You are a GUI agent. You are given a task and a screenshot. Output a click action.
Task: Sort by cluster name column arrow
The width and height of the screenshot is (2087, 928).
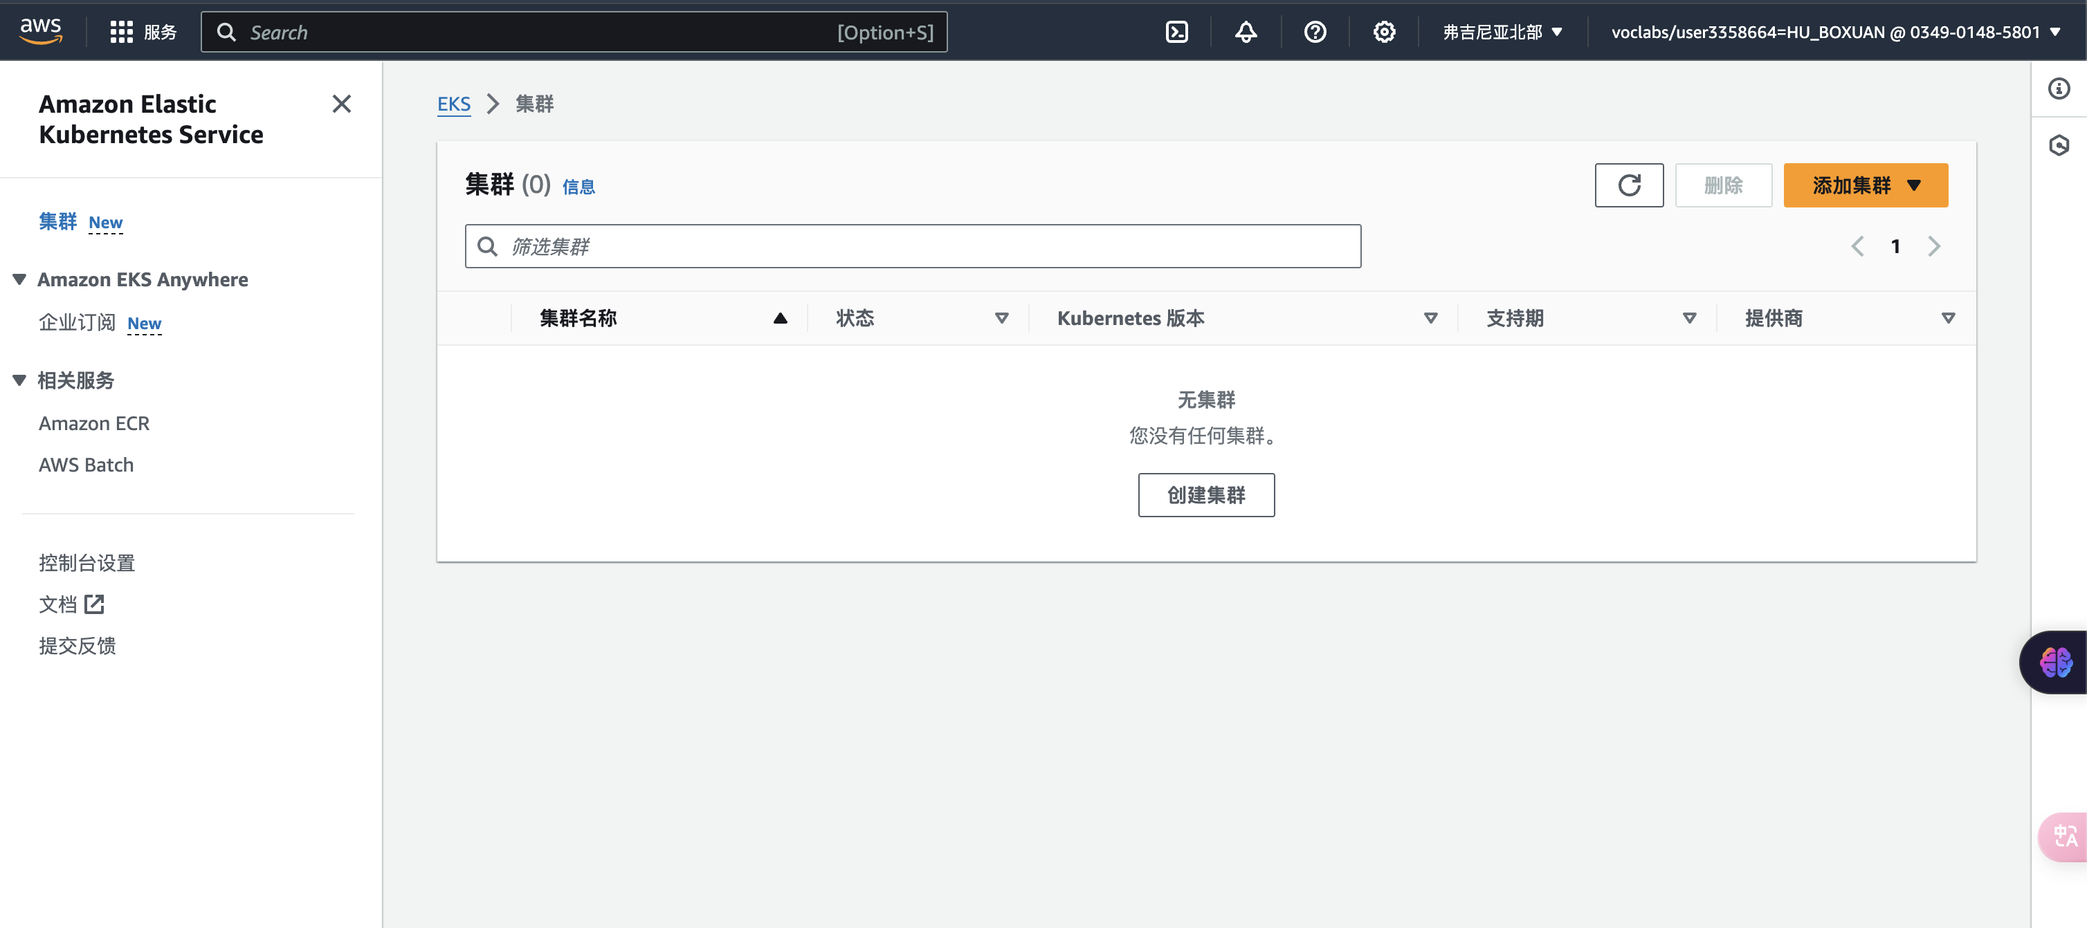pos(779,318)
